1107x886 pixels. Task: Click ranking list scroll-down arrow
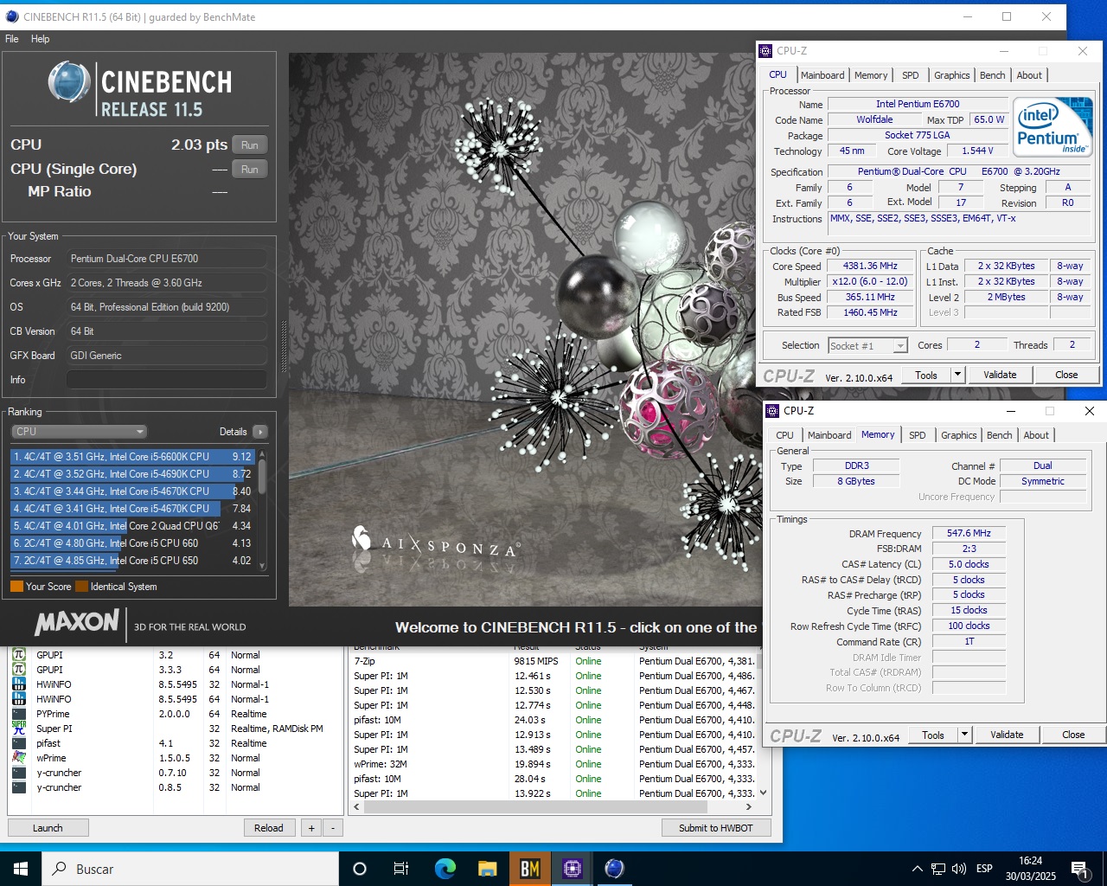click(262, 566)
